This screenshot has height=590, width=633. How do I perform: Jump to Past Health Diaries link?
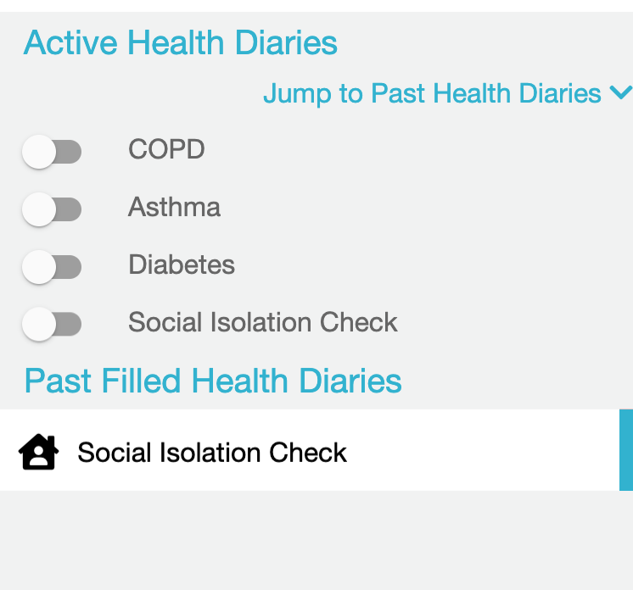(432, 93)
